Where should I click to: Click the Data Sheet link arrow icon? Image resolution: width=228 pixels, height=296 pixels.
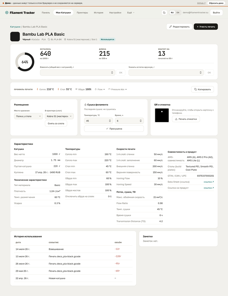click(213, 182)
